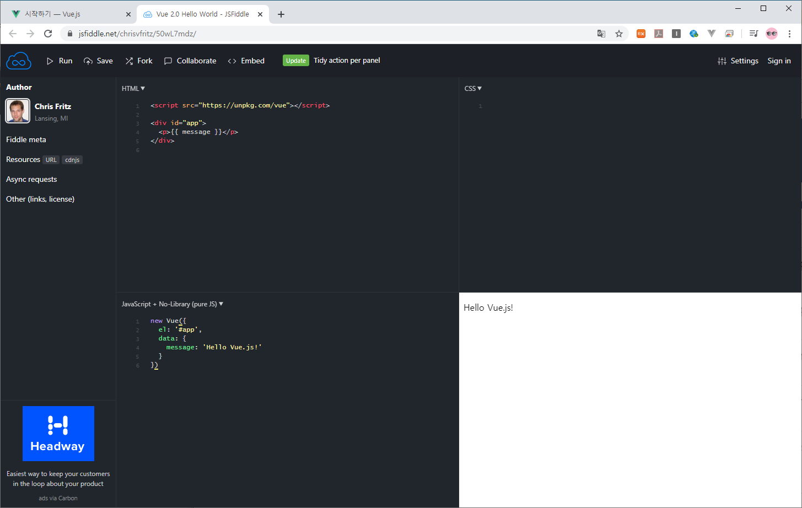Click the 'new Vue({' code line
This screenshot has width=802, height=508.
pyautogui.click(x=168, y=321)
